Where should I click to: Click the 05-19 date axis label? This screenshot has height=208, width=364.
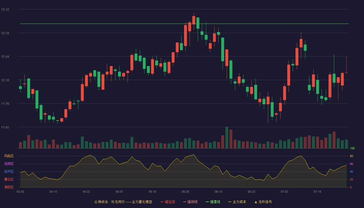pyautogui.click(x=152, y=192)
